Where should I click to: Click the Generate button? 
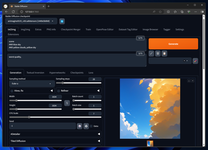(173, 44)
